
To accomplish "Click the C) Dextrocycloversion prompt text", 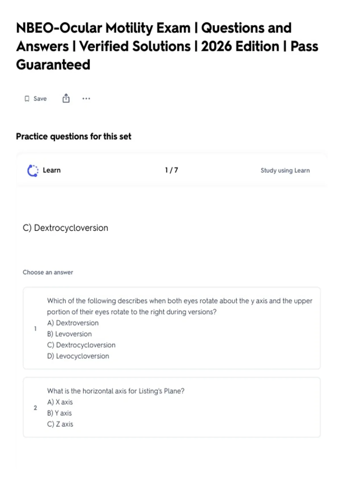I will click(65, 228).
